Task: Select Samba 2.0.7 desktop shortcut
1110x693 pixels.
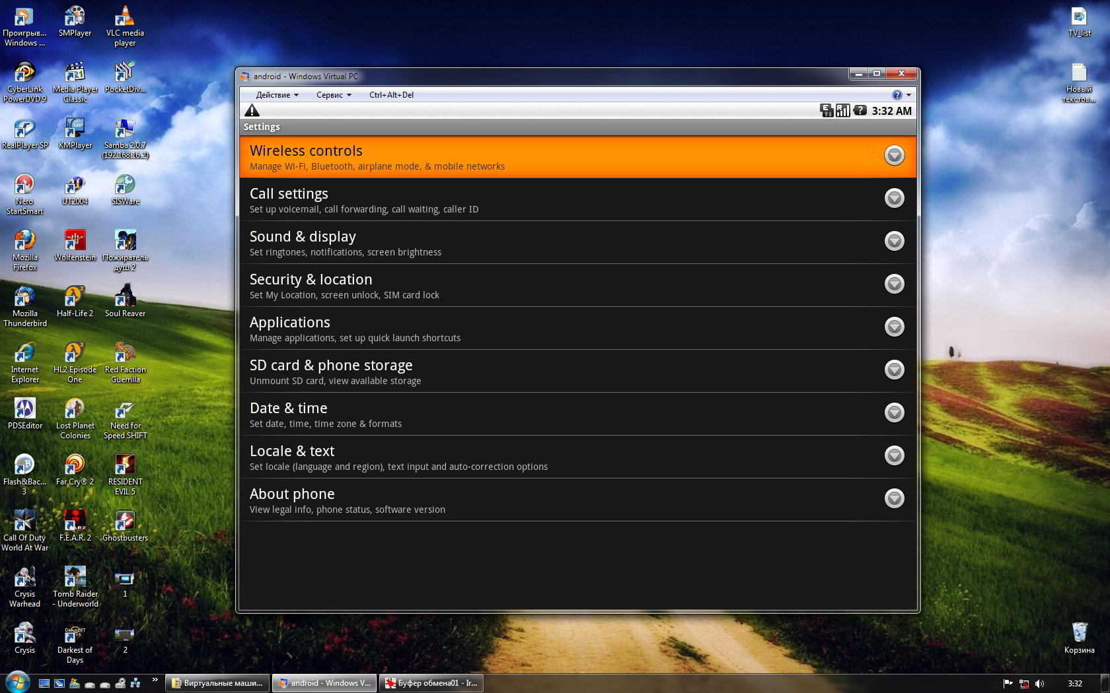Action: click(x=125, y=139)
